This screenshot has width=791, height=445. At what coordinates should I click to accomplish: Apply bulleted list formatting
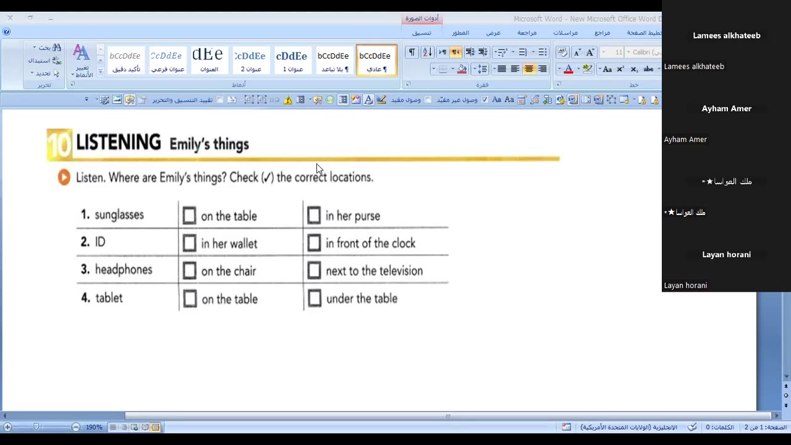coord(542,52)
